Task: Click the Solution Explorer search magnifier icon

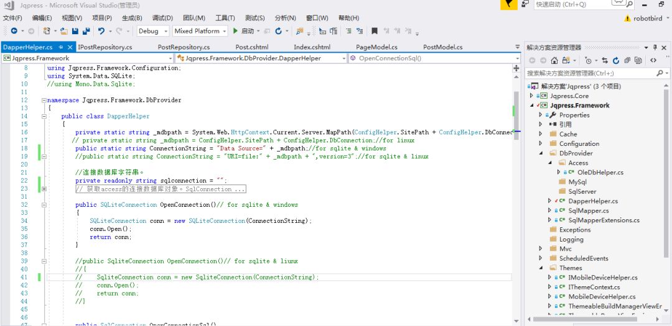Action: click(x=660, y=74)
